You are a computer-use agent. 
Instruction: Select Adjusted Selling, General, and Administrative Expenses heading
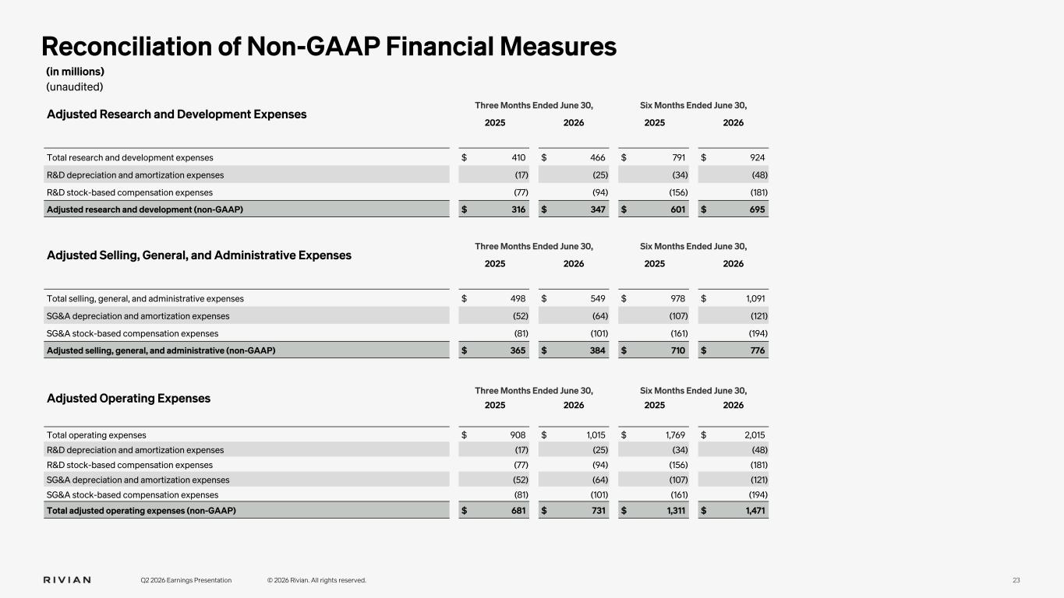click(x=199, y=255)
